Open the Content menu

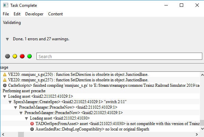click(x=55, y=14)
